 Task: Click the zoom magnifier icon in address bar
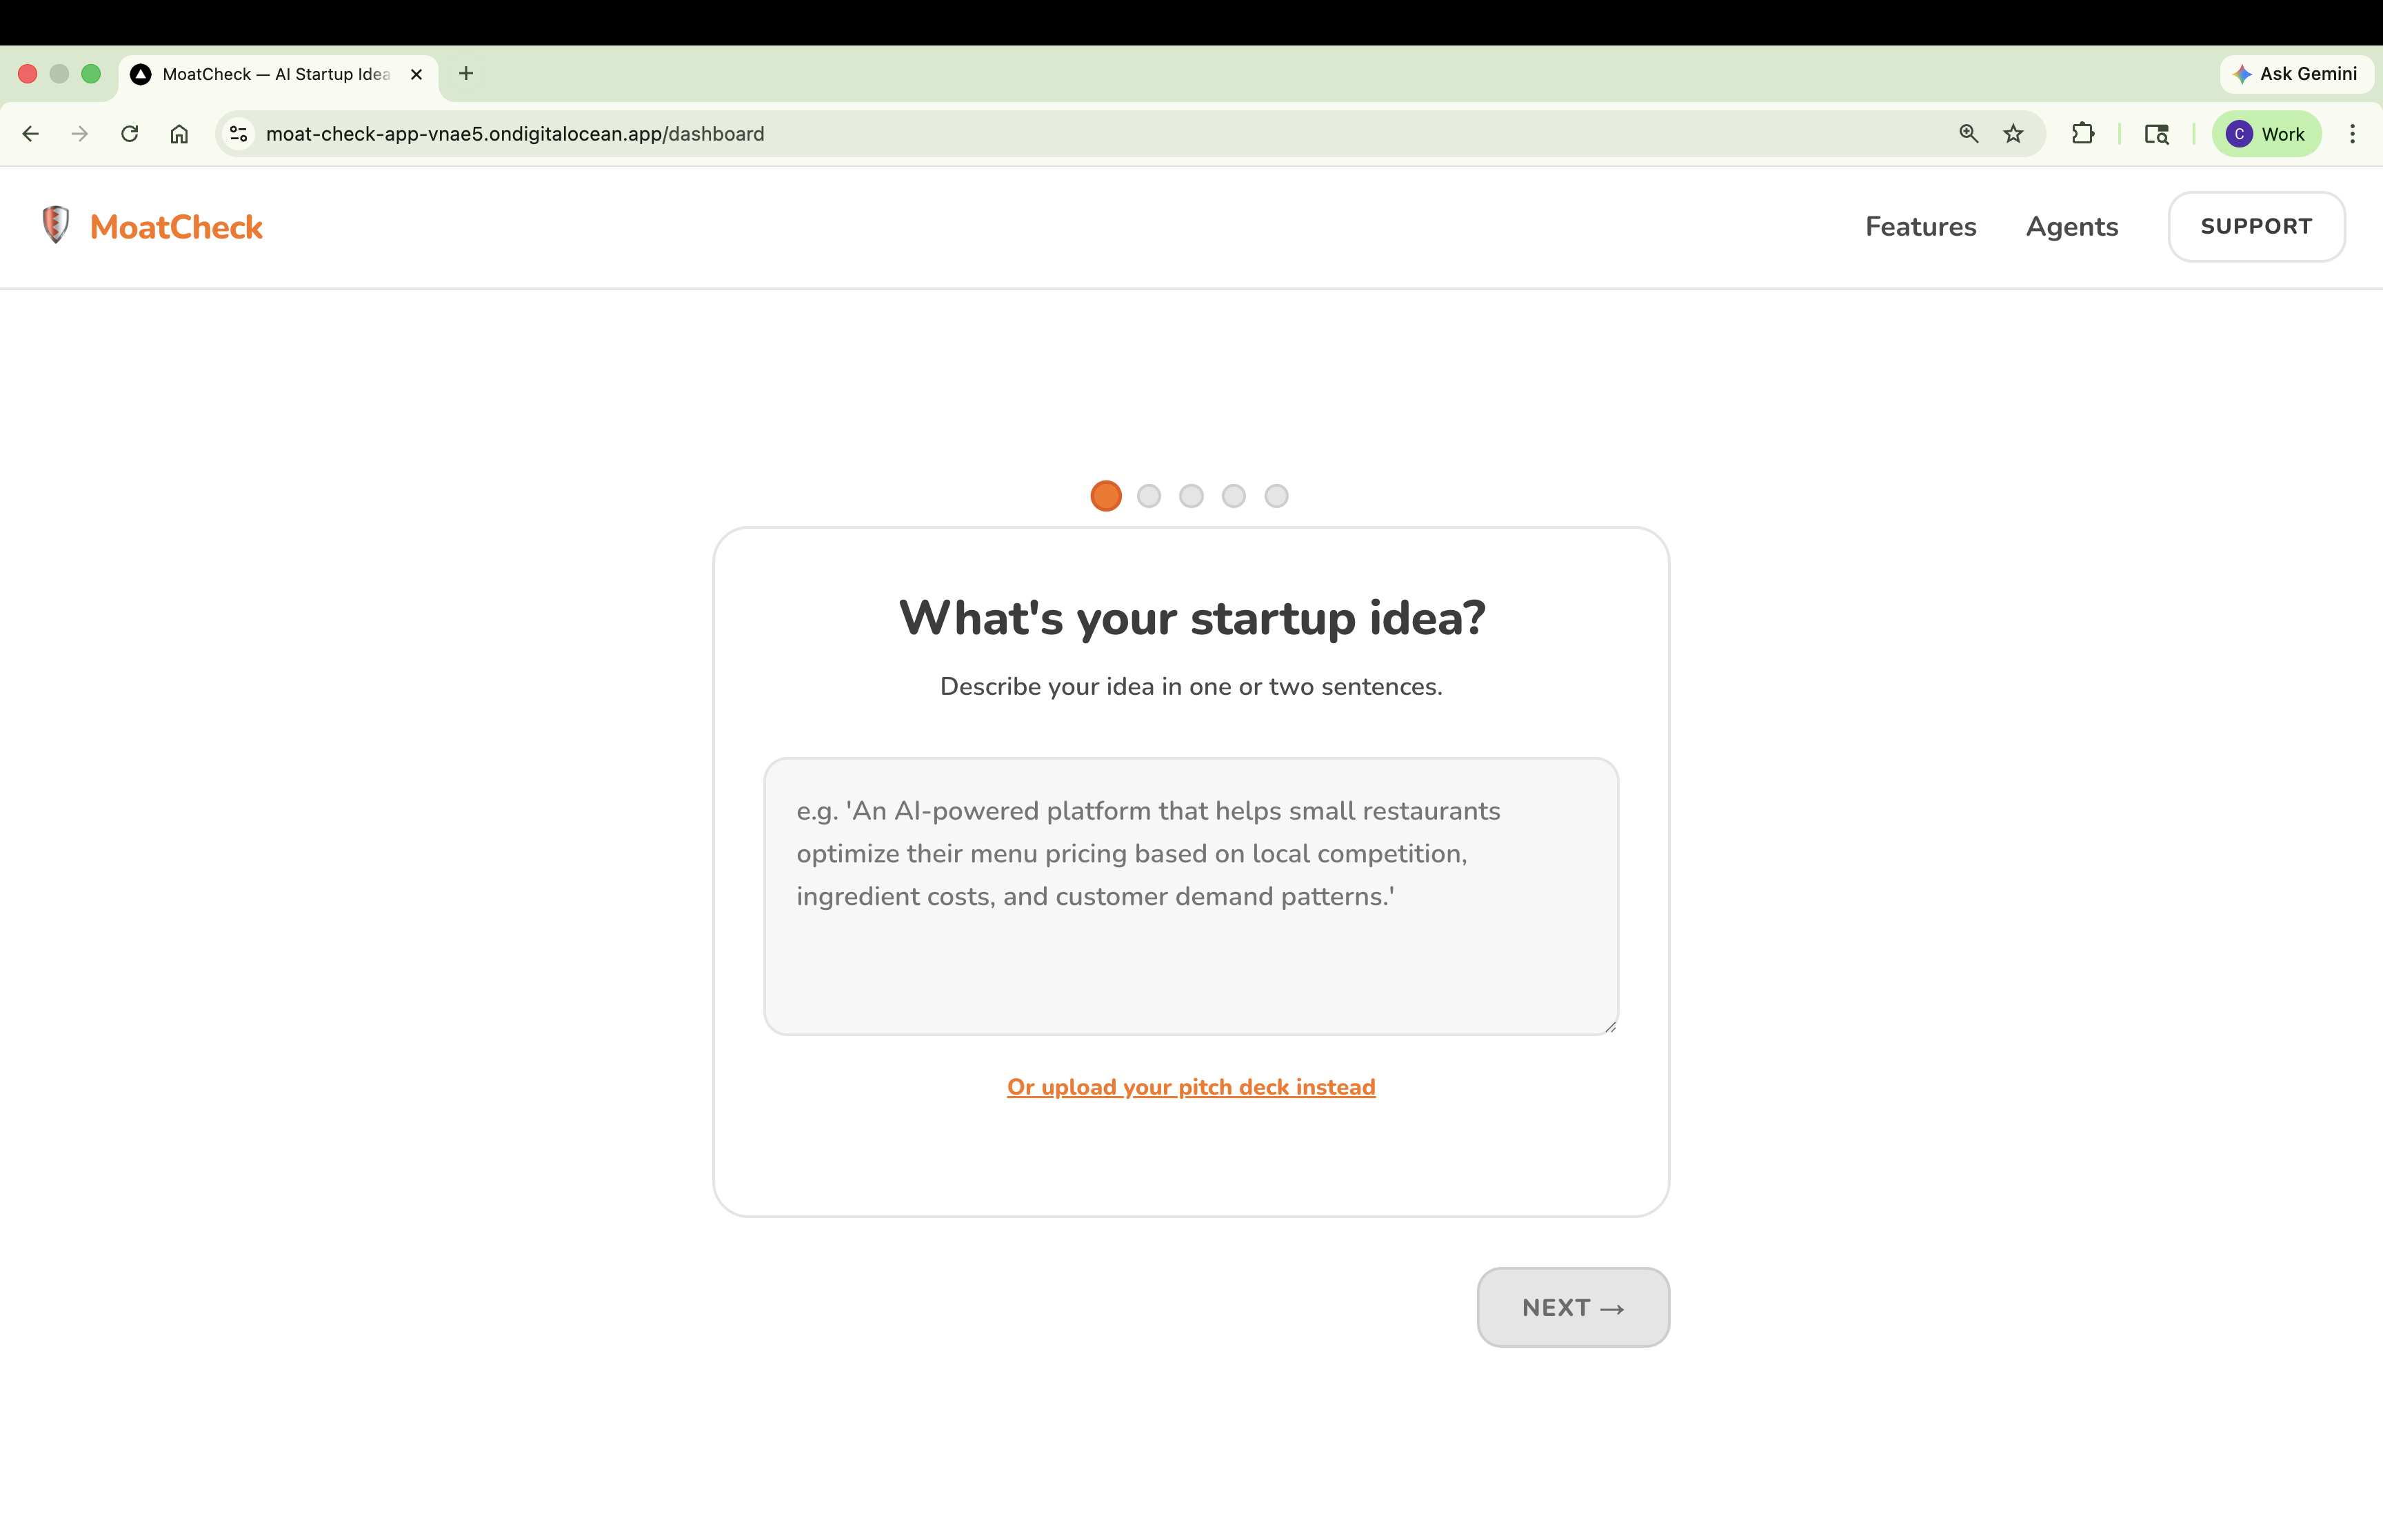coord(1968,134)
